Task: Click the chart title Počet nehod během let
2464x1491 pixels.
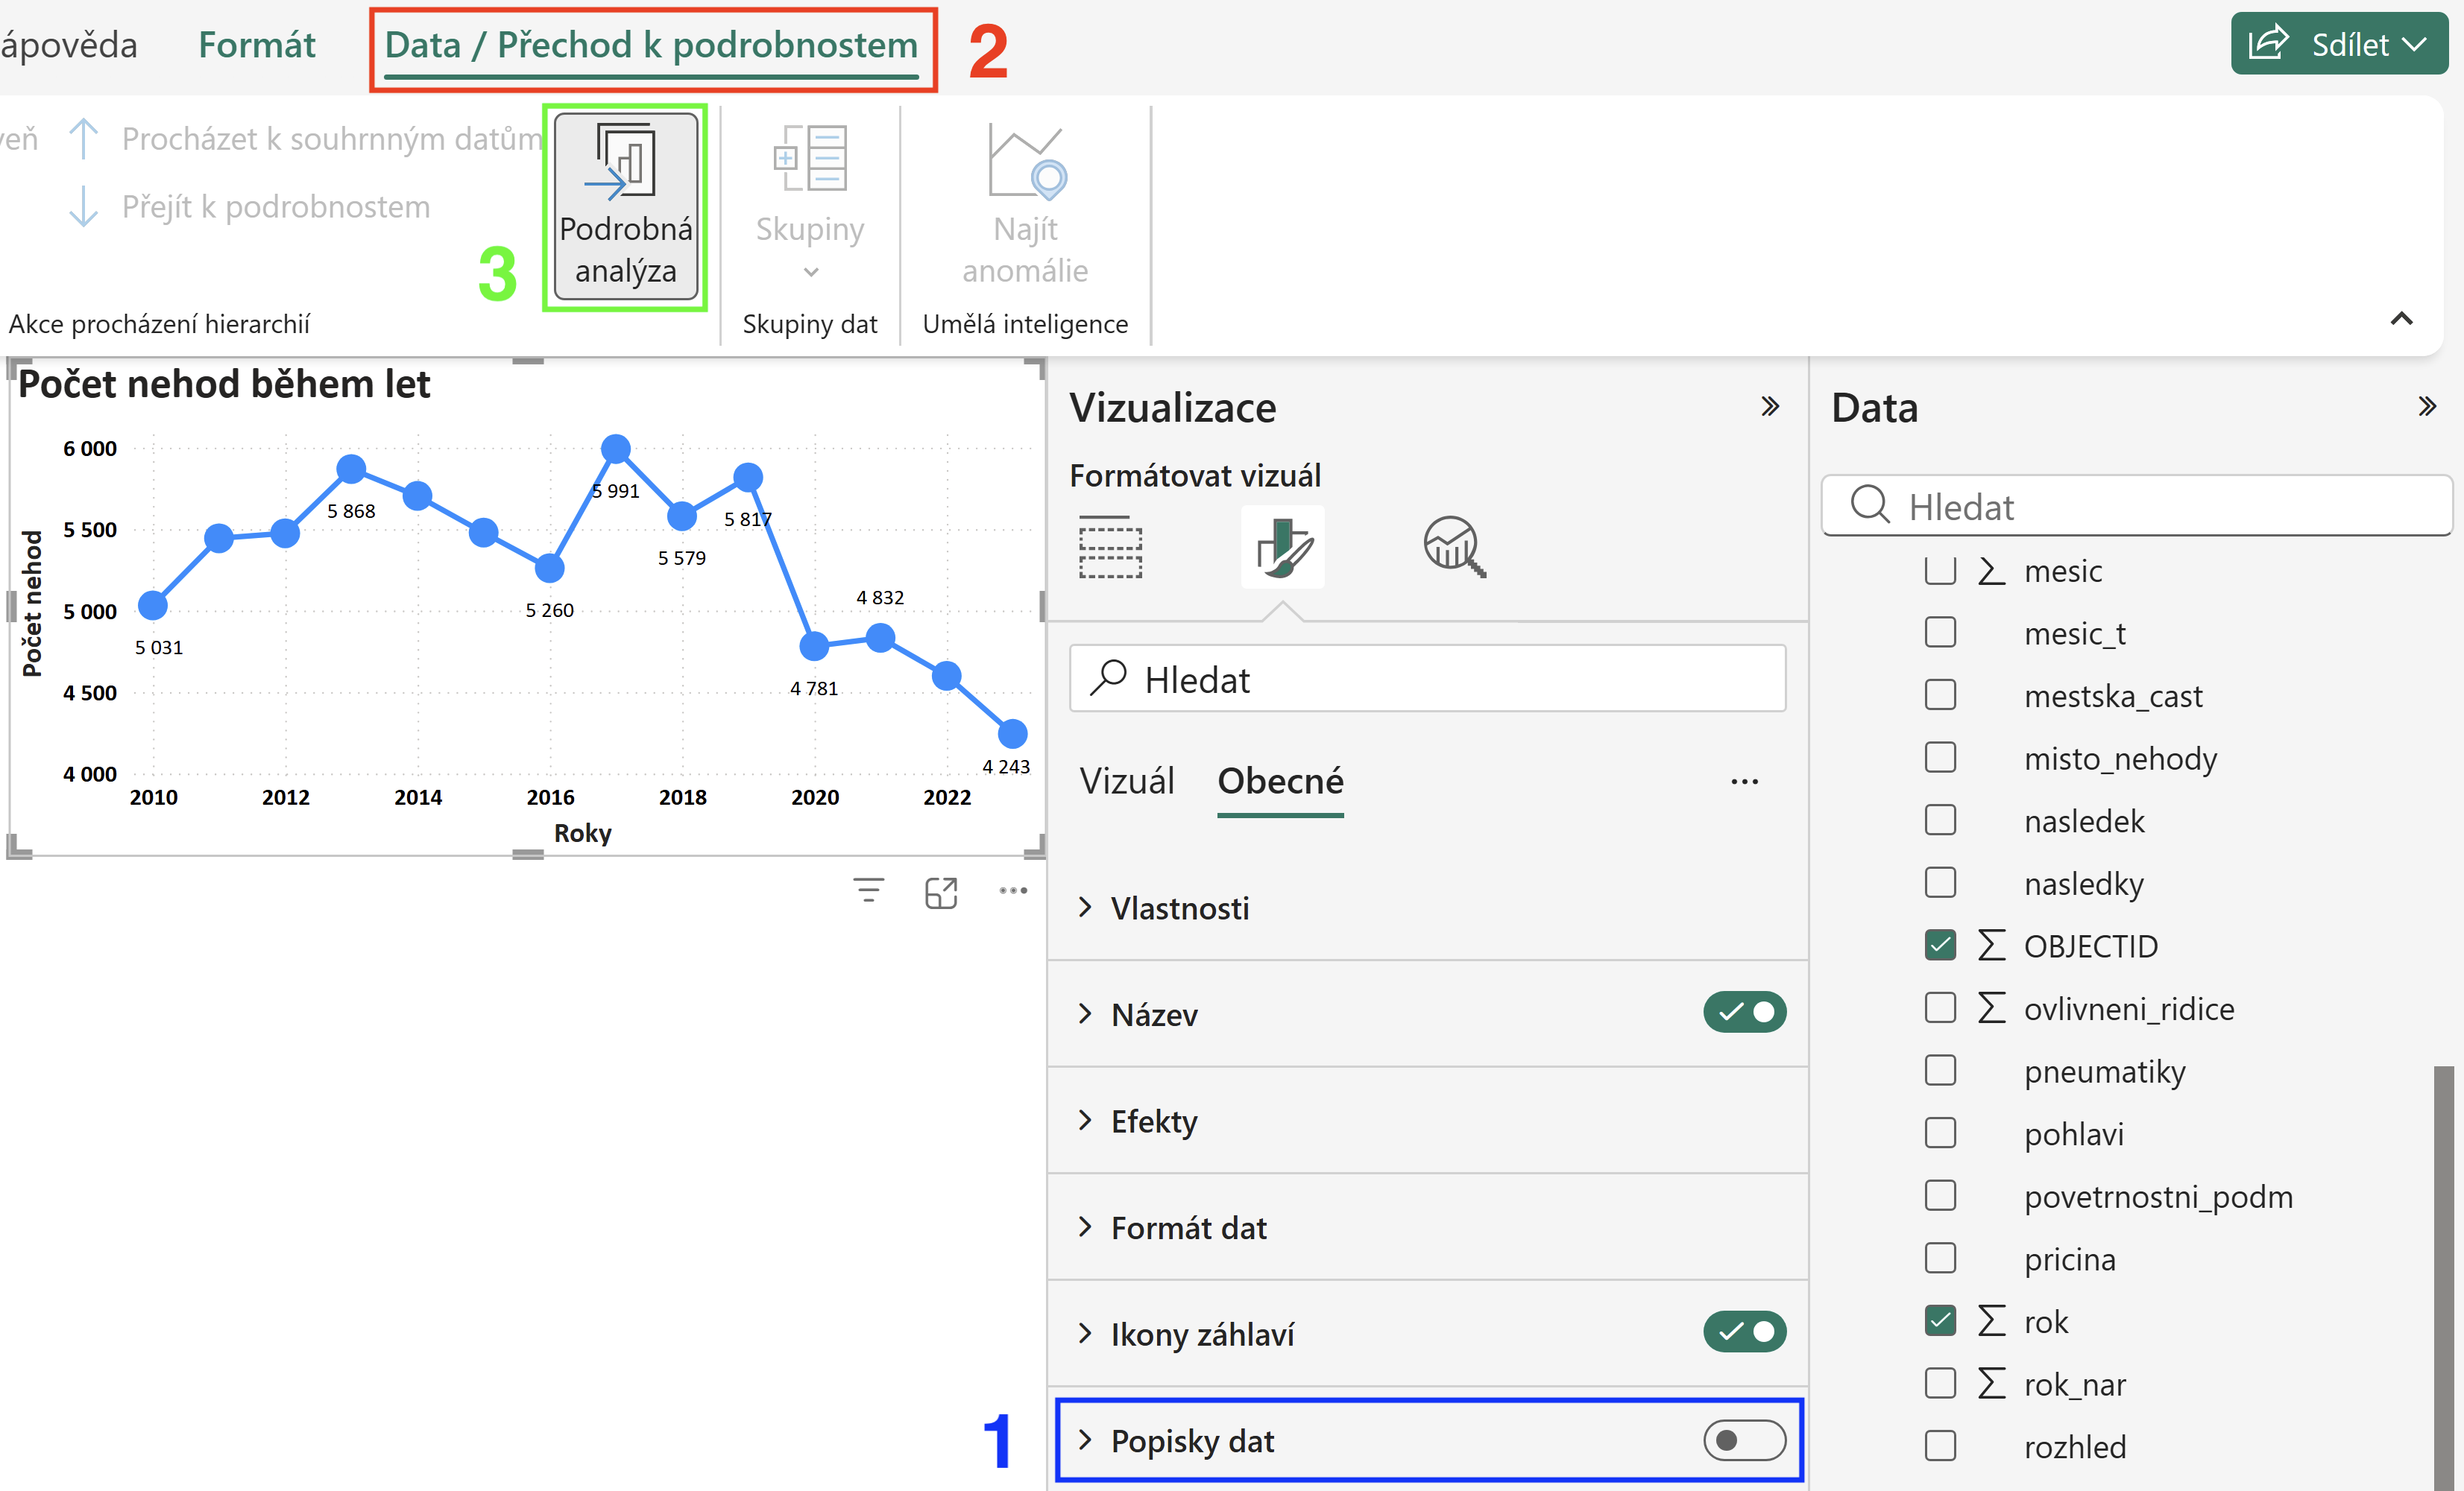Action: coord(224,384)
